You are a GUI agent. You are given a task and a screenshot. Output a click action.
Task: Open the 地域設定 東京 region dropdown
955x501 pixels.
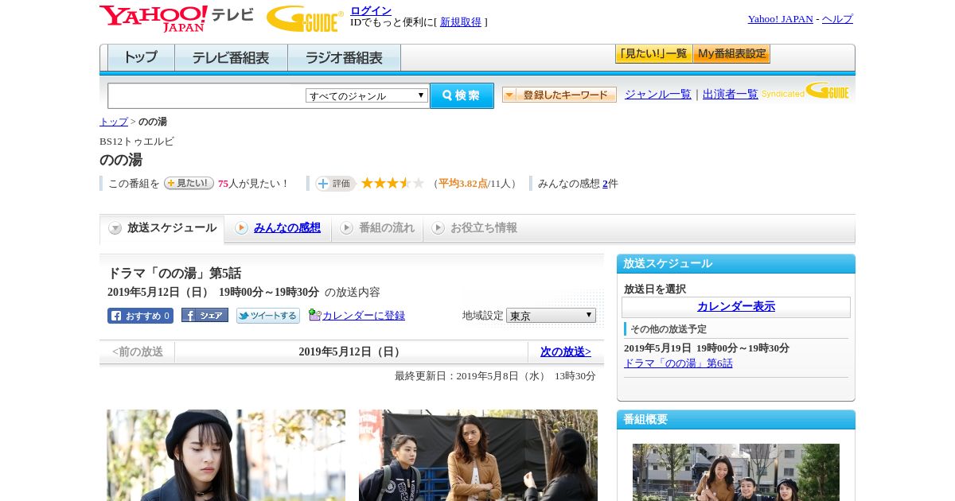[x=551, y=316]
